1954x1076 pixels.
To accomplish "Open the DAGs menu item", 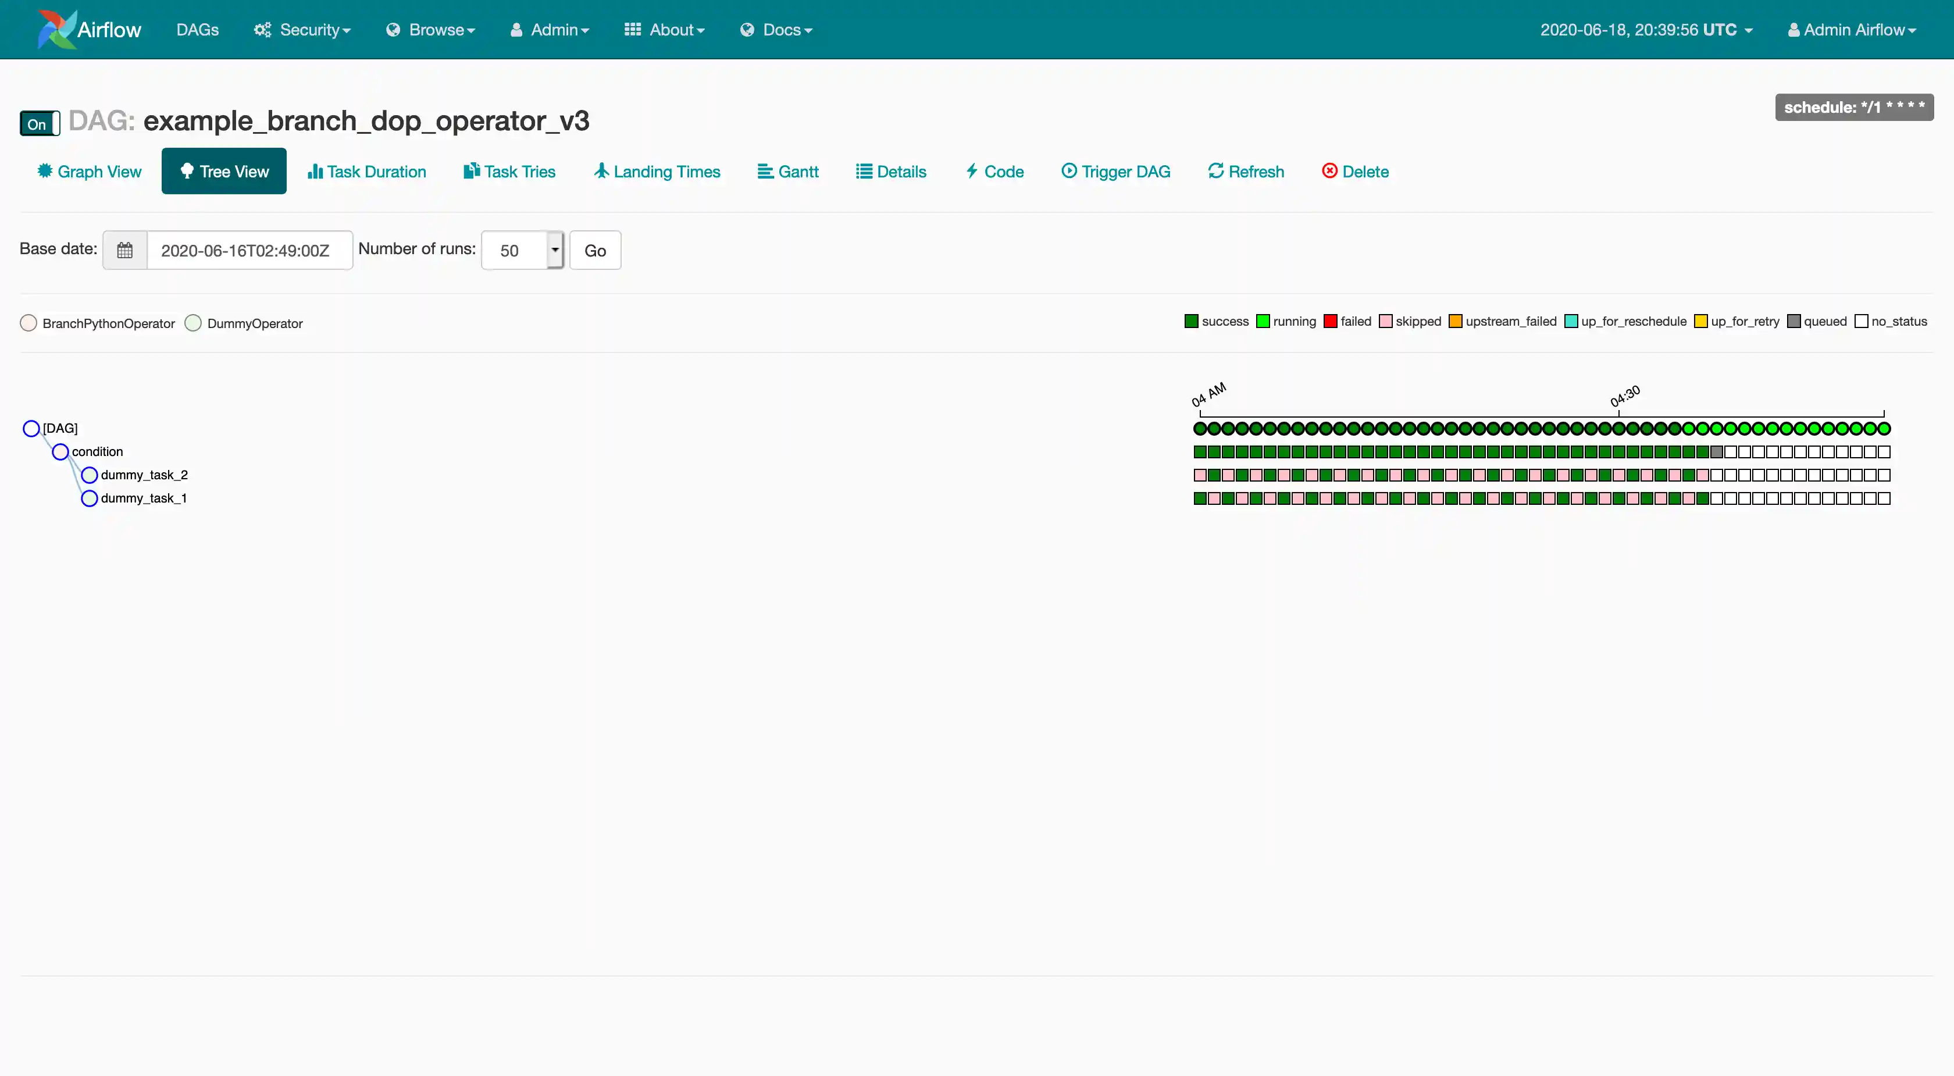I will pos(197,30).
